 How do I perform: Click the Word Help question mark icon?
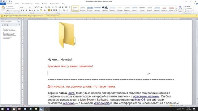(x=197, y=4)
